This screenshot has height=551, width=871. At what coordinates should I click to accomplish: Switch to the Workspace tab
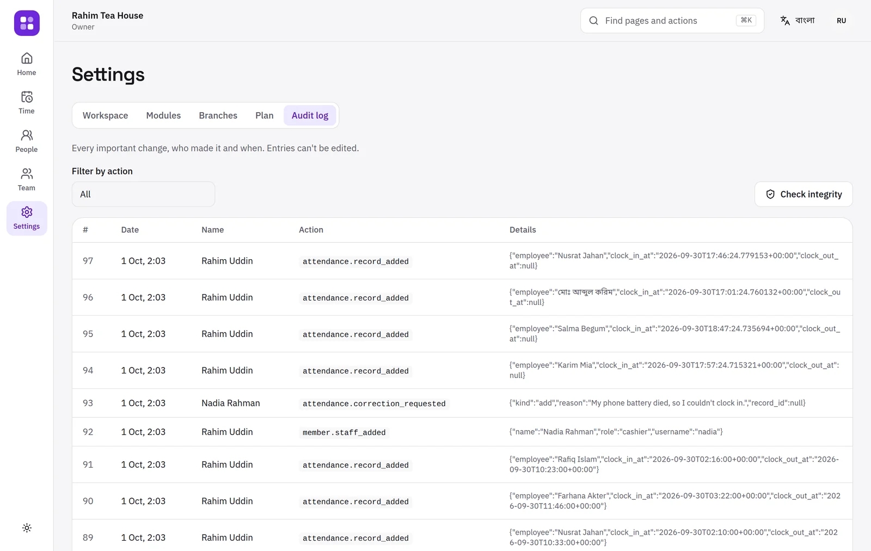106,115
